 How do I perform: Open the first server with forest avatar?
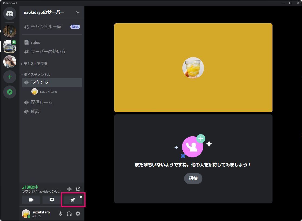point(10,31)
